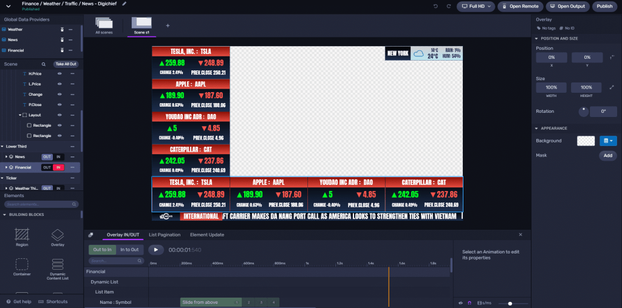The width and height of the screenshot is (622, 308).
Task: Open the Full HD resolution dropdown
Action: pyautogui.click(x=474, y=6)
